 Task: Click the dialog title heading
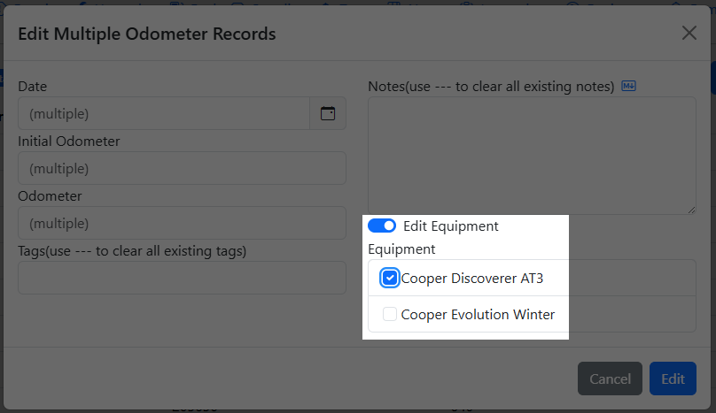pos(147,34)
